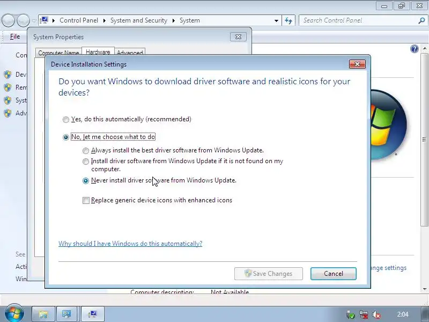Click the Save Changes button
429x322 pixels.
[x=269, y=274]
